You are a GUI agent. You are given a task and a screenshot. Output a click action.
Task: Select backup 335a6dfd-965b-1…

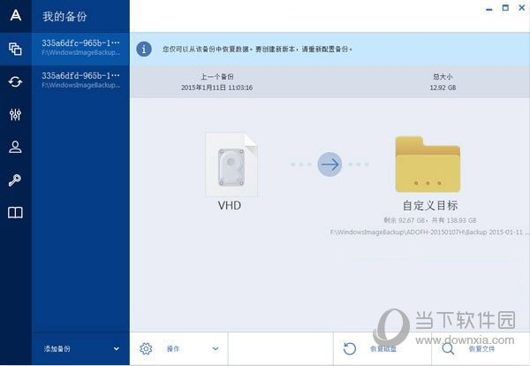[80, 80]
